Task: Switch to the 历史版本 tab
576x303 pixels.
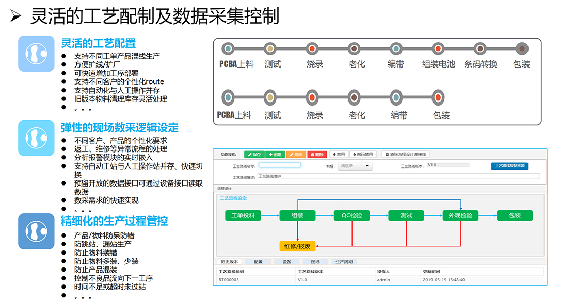Action: coord(229,262)
